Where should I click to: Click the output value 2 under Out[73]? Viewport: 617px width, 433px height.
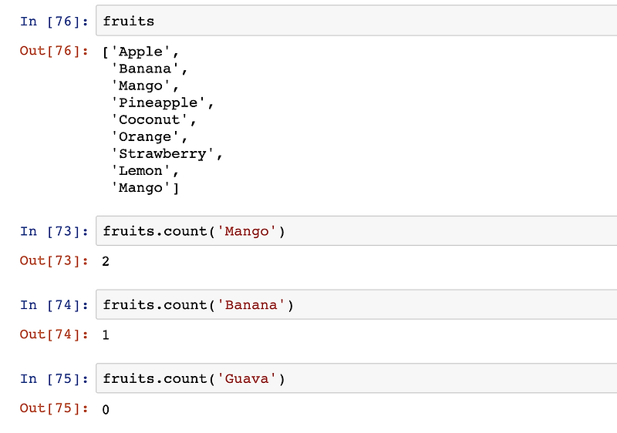[106, 261]
